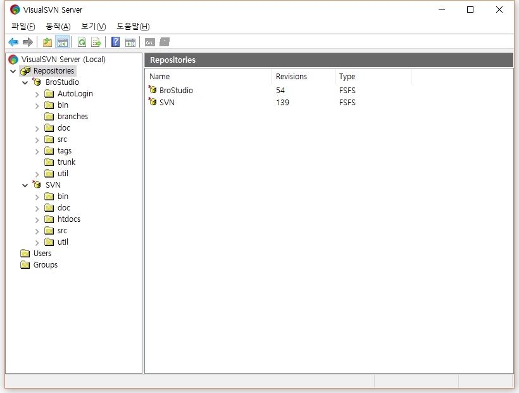This screenshot has height=393, width=519.
Task: Minimize the VisualSVN Server window
Action: tap(442, 10)
